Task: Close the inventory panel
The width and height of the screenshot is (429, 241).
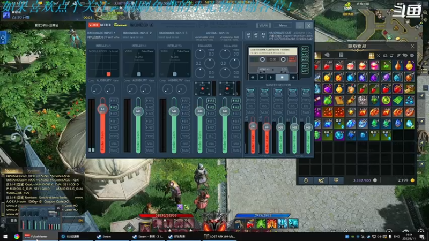Action: click(x=412, y=46)
